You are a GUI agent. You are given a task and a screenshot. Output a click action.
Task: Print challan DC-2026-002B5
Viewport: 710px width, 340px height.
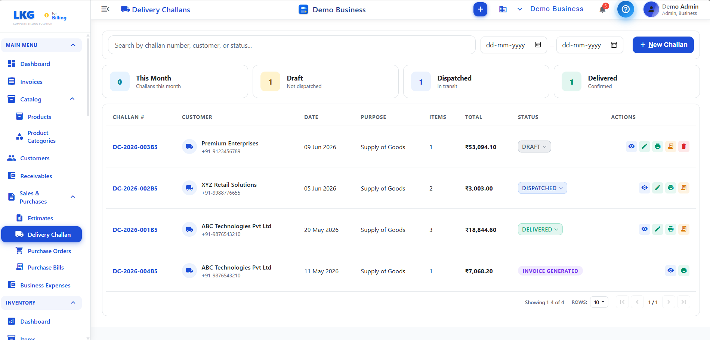(670, 188)
